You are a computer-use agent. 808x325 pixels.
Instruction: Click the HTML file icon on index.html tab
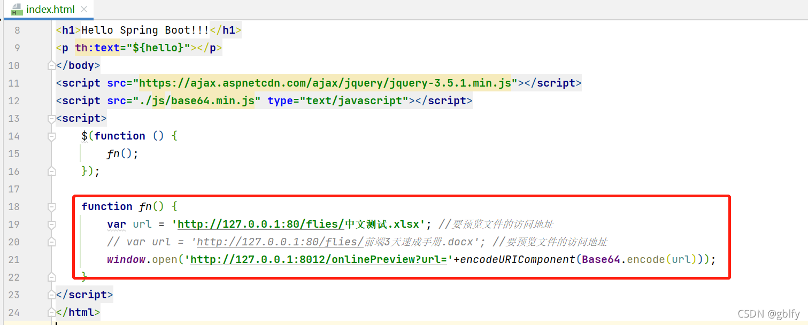coord(17,10)
